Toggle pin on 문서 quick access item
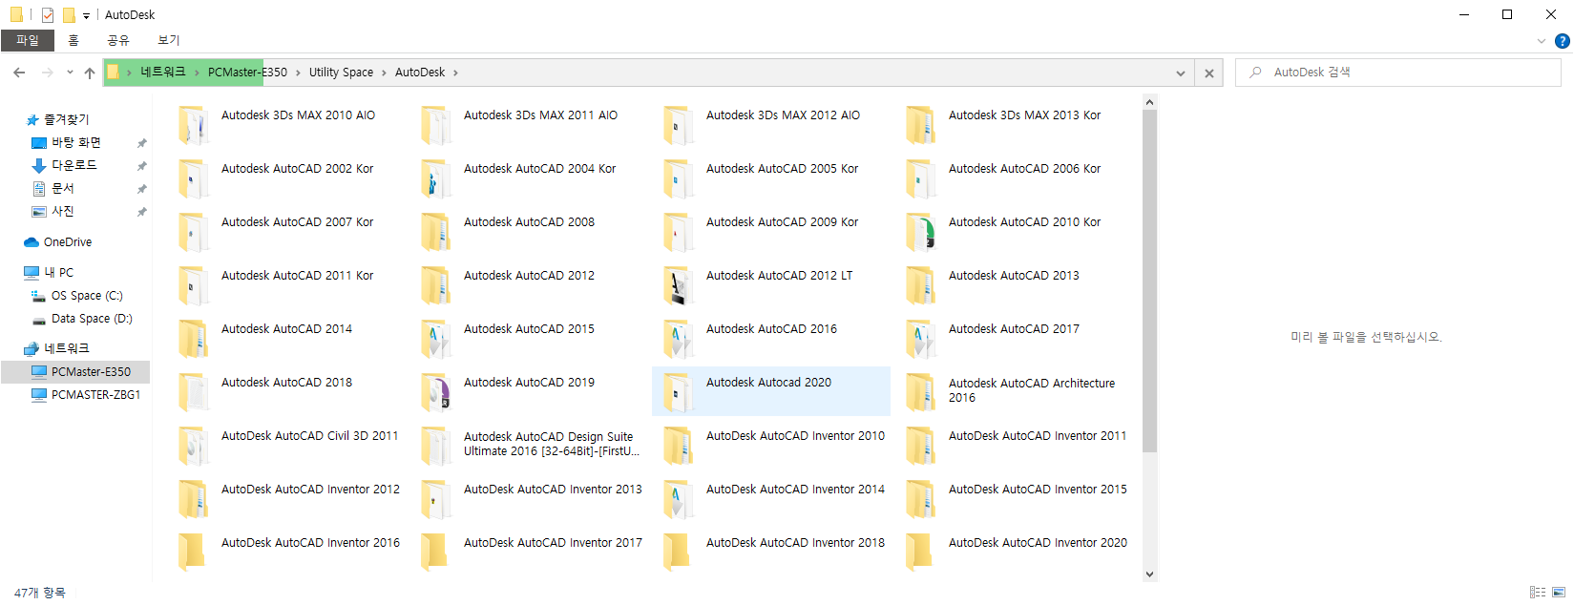The width and height of the screenshot is (1574, 605). pyautogui.click(x=141, y=189)
